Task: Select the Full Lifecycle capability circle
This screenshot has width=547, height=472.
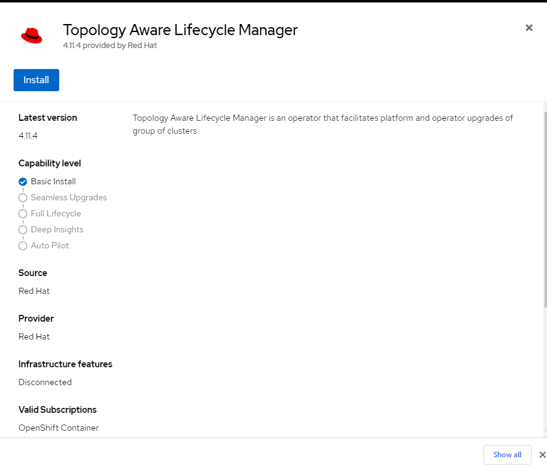Action: click(x=23, y=214)
